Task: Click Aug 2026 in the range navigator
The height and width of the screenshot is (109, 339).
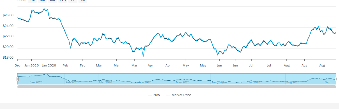Action: click(293, 82)
